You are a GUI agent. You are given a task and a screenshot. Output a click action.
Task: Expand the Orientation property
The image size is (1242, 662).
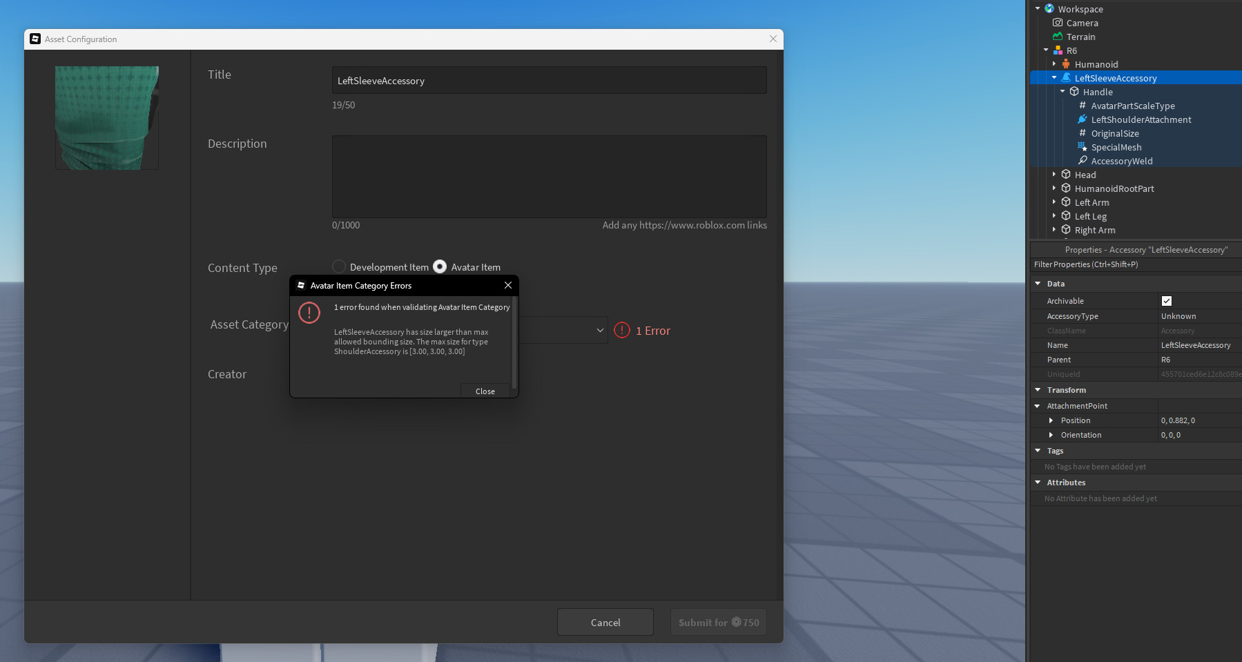(x=1051, y=435)
